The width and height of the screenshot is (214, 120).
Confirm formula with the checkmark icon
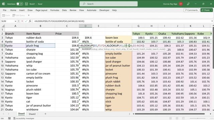26,21
